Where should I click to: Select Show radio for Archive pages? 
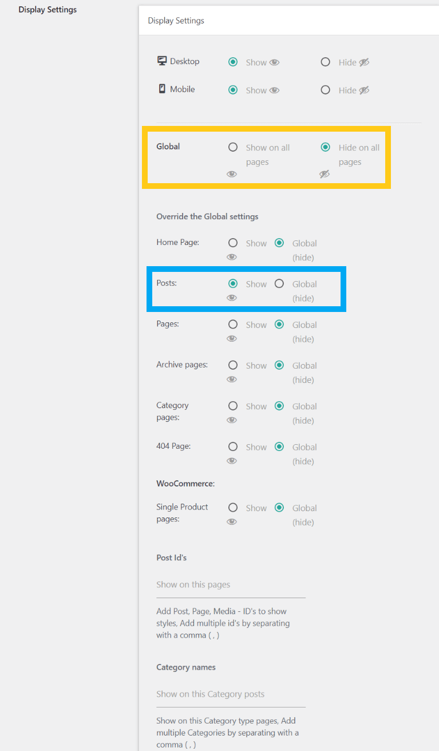click(x=233, y=365)
